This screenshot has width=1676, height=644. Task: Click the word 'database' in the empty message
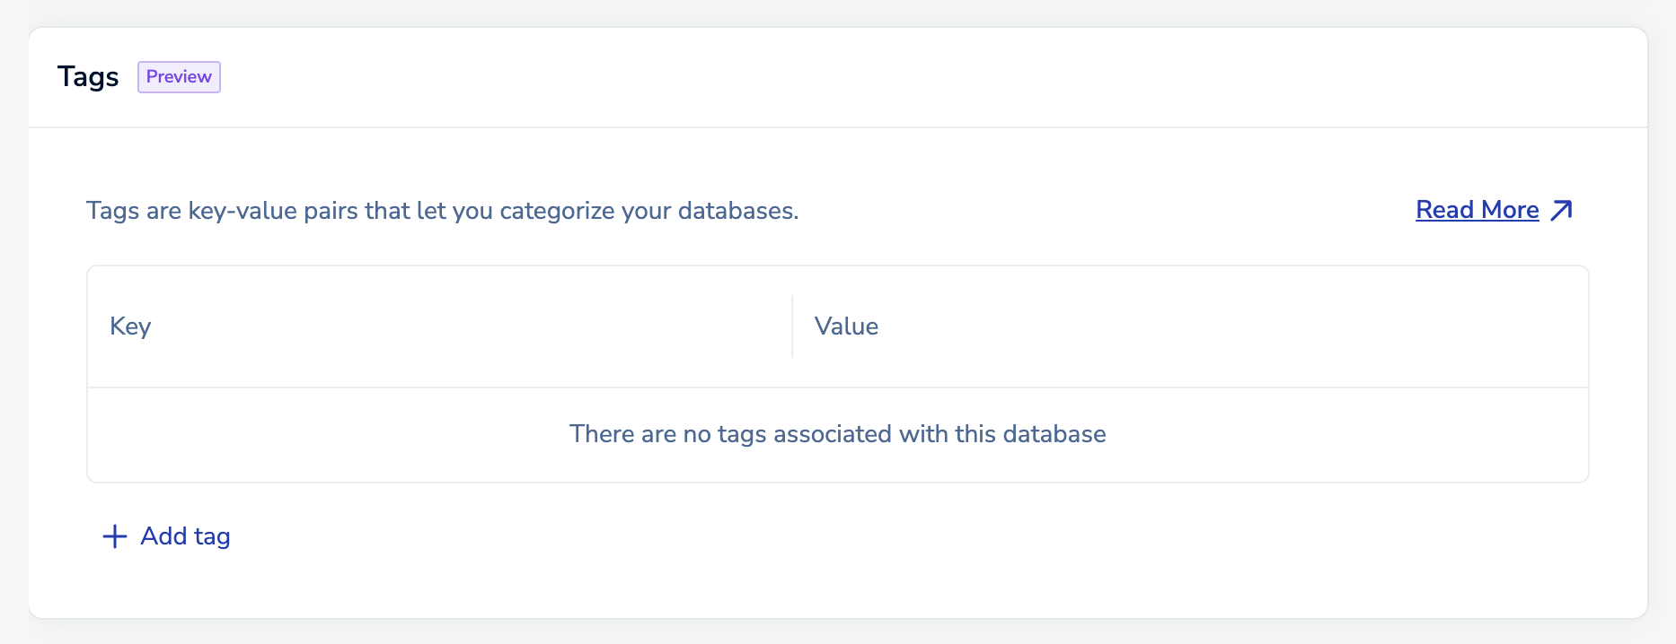click(1054, 434)
